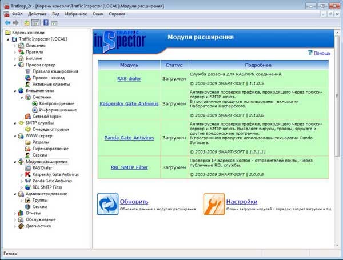343x260 pixels.
Task: Click the Активные клиенты person icon
Action: coord(28,84)
